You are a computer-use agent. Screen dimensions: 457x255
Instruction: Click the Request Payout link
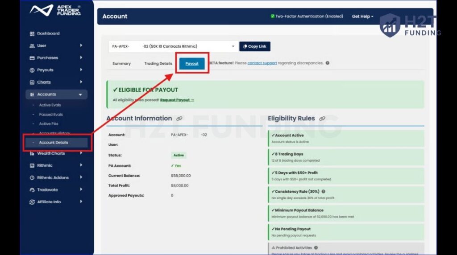177,100
